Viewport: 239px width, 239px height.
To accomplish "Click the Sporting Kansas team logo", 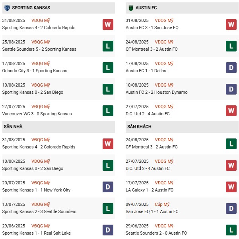I will [7, 8].
